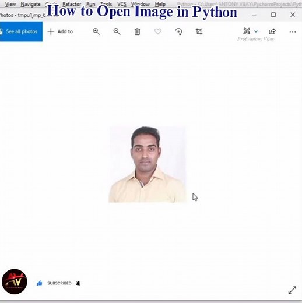Click the portrait photo in the viewer
The height and width of the screenshot is (303, 302).
(x=148, y=164)
